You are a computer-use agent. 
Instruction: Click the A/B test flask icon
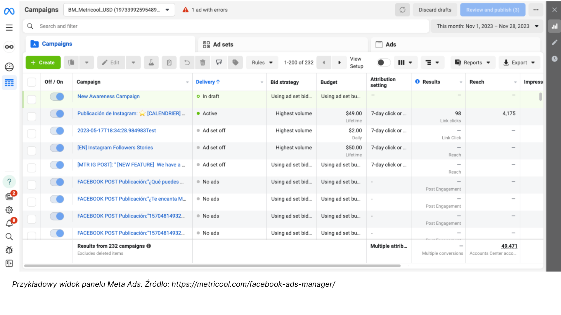(x=151, y=62)
